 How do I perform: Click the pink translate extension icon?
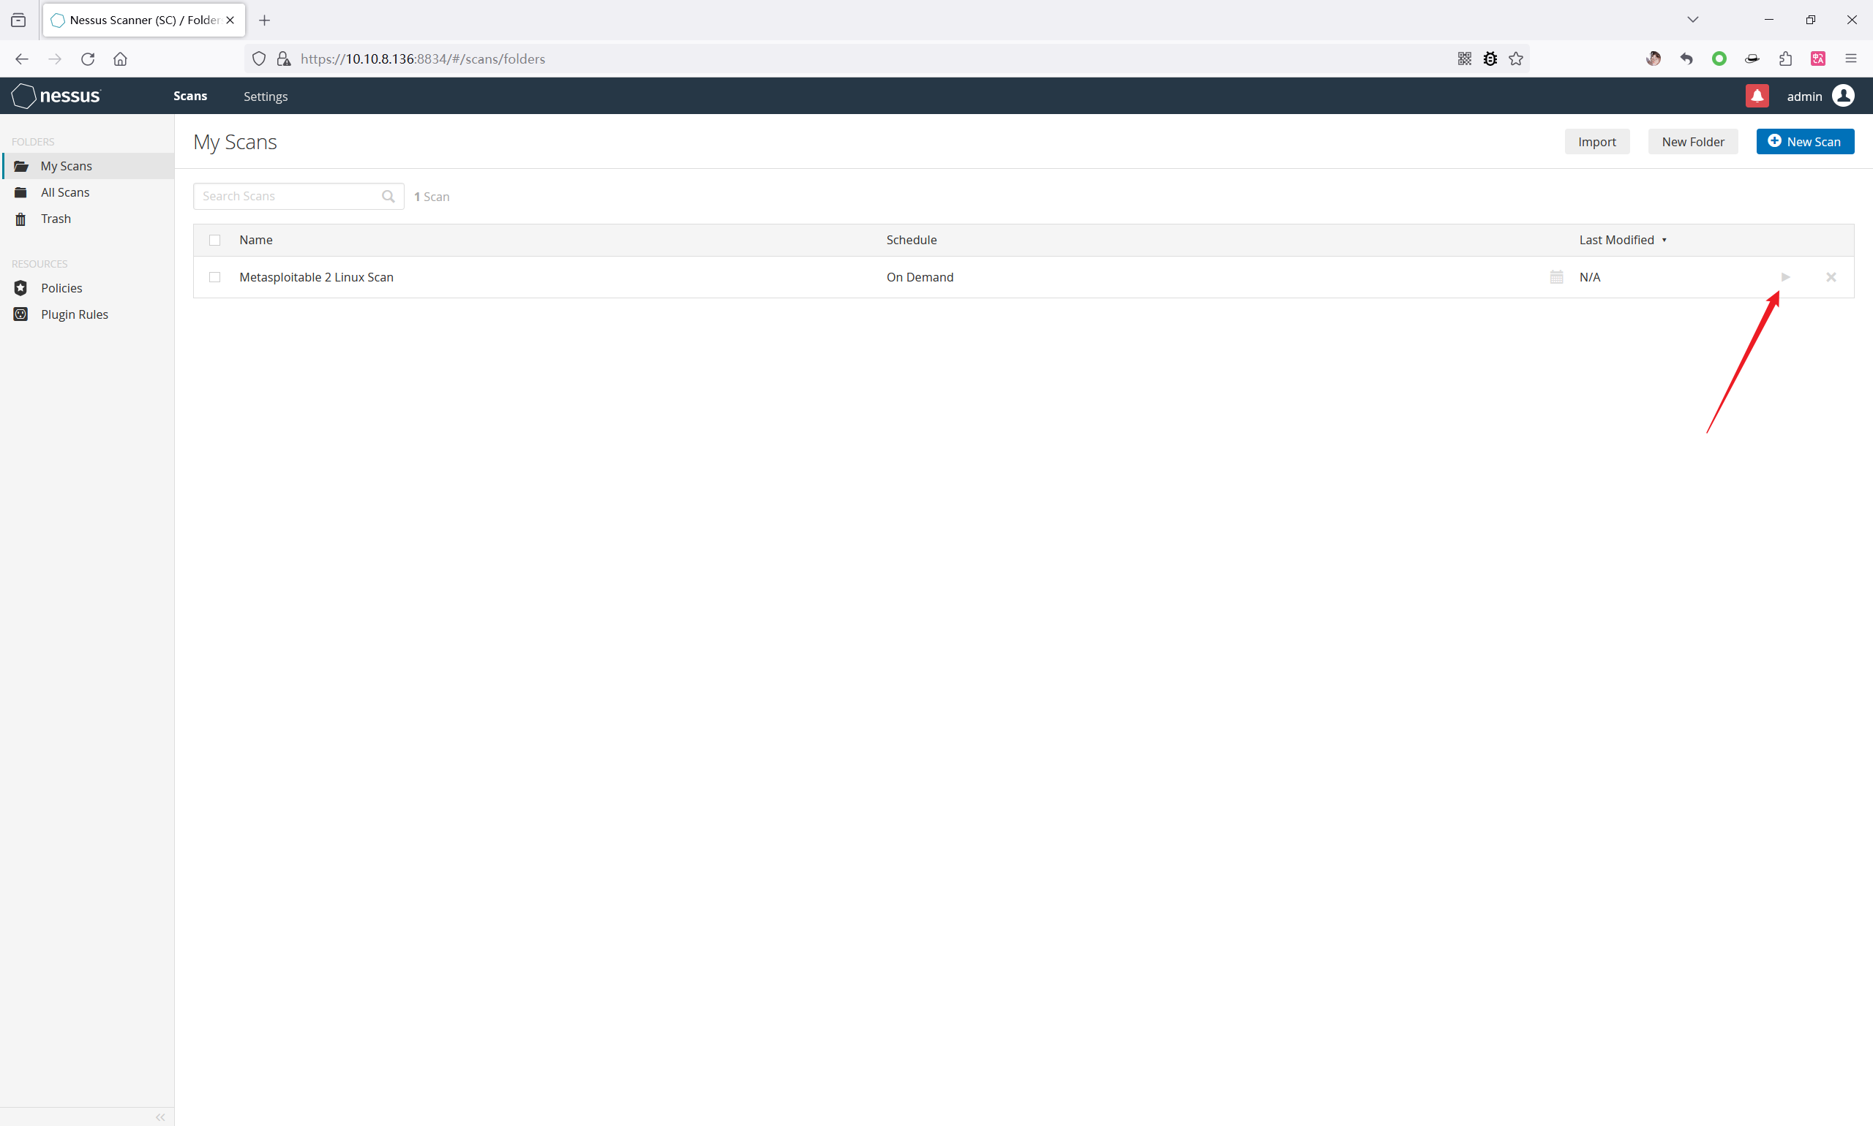click(1817, 58)
